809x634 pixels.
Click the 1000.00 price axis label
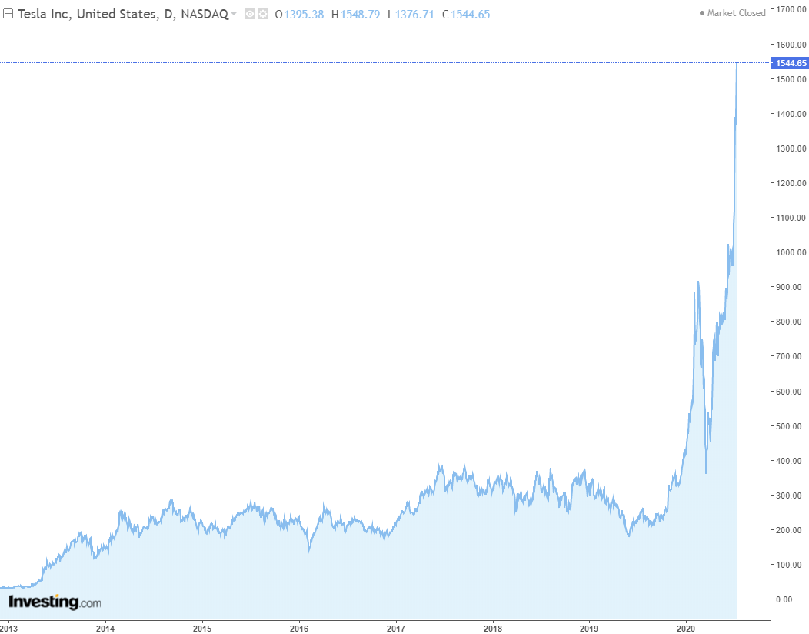pos(791,252)
